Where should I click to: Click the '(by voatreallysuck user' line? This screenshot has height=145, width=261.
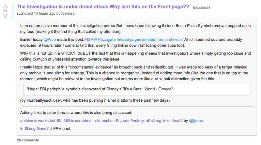pyautogui.click(x=95, y=100)
